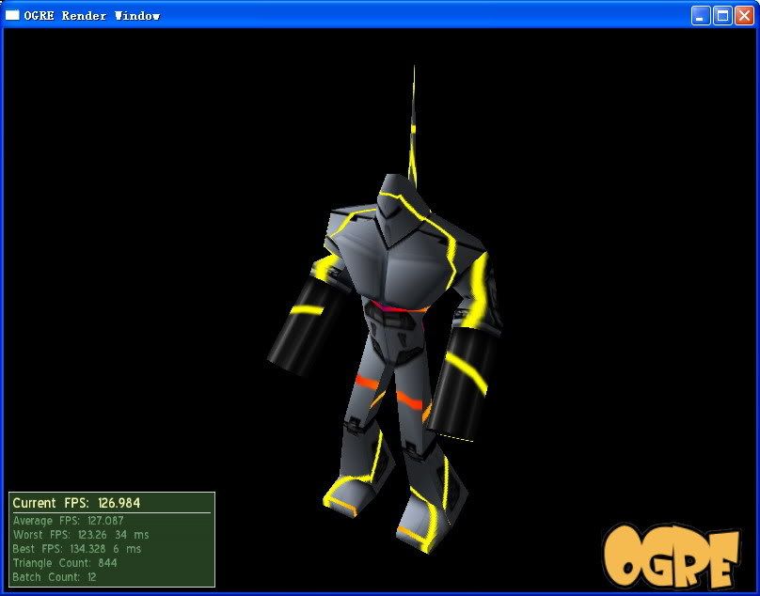Click the 'Batch Count: 12' line

55,577
